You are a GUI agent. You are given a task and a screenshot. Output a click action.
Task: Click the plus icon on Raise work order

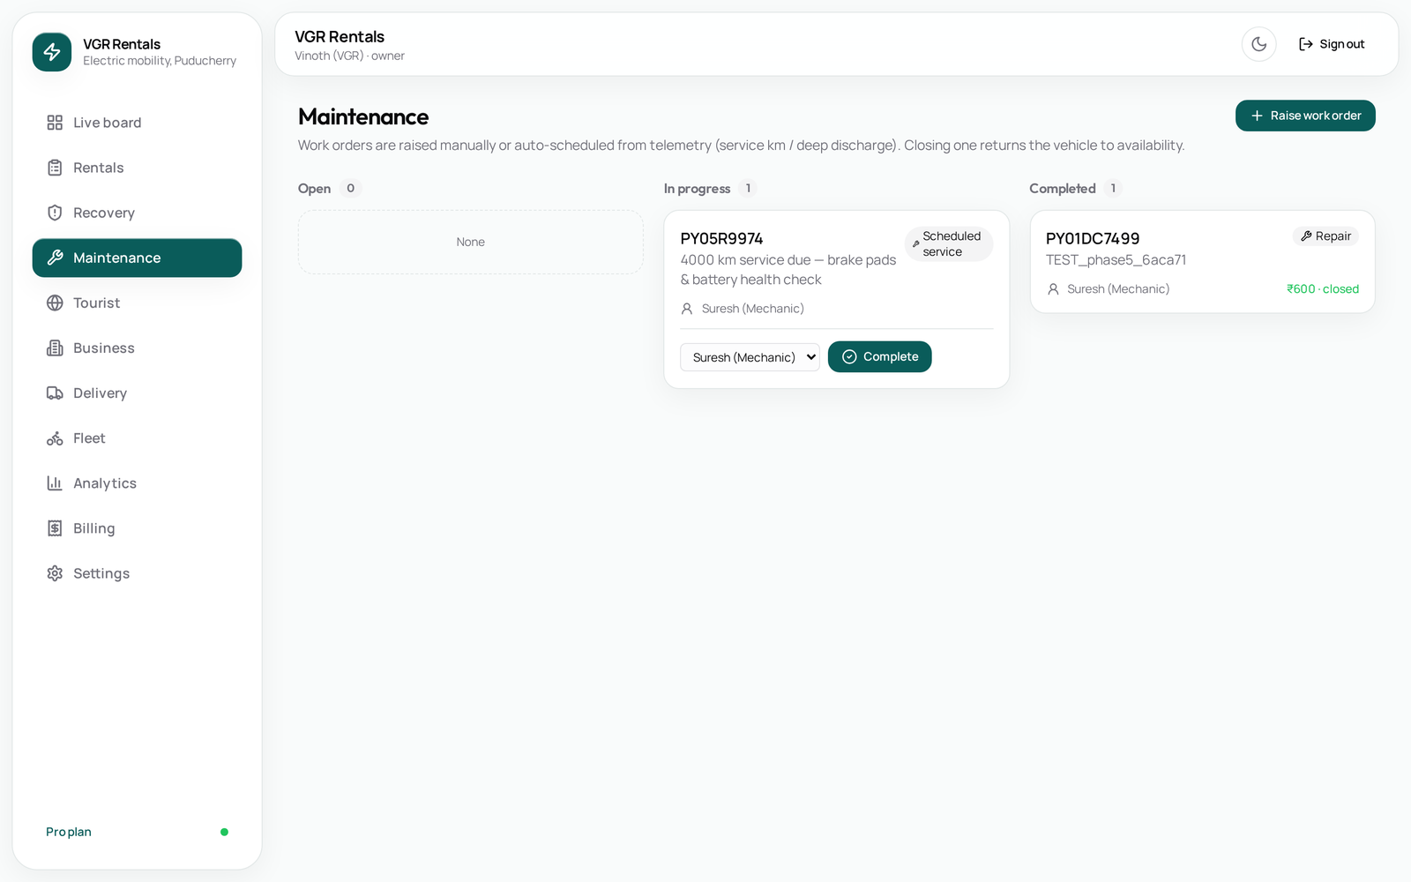pos(1257,116)
